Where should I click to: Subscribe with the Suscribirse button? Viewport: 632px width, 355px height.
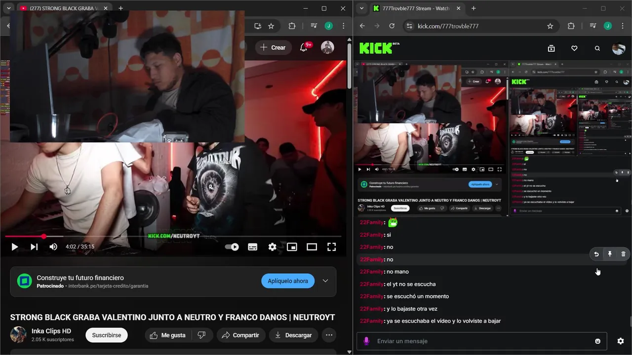pyautogui.click(x=107, y=335)
